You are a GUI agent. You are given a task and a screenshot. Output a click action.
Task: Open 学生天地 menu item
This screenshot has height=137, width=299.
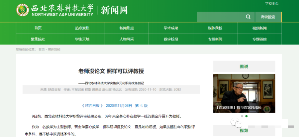(82, 39)
